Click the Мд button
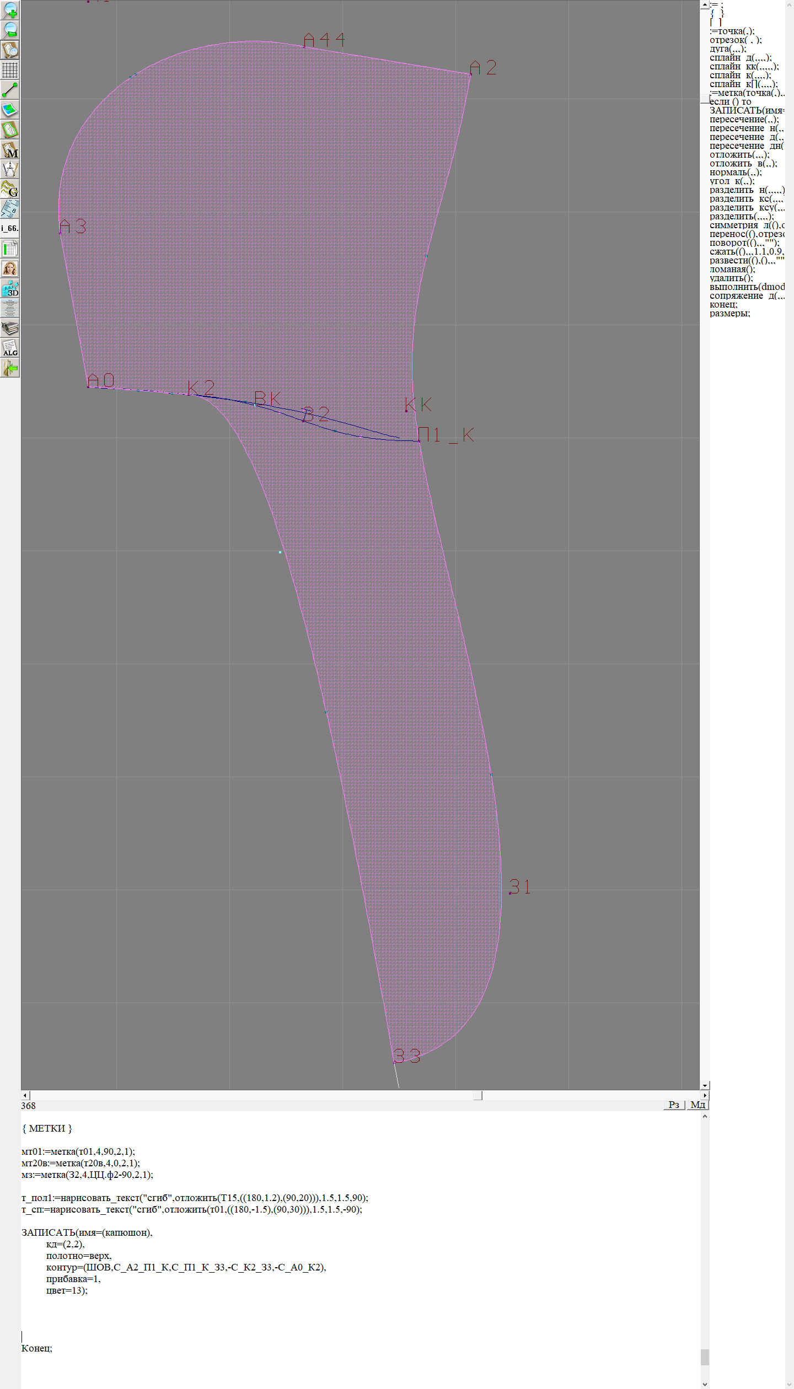This screenshot has height=1389, width=794. pyautogui.click(x=697, y=1105)
